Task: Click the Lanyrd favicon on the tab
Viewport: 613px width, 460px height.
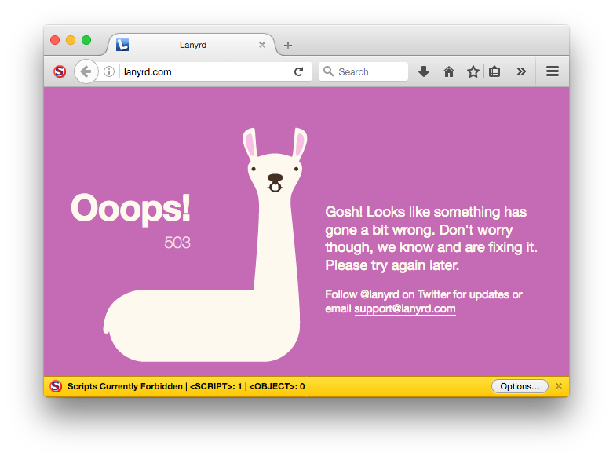Action: 122,45
